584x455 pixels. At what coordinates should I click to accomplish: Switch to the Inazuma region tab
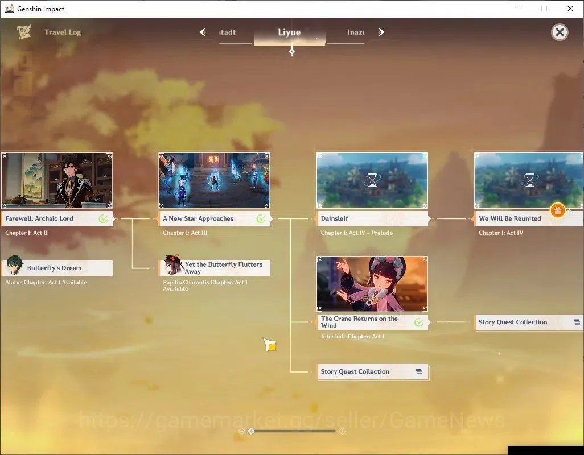click(x=356, y=32)
